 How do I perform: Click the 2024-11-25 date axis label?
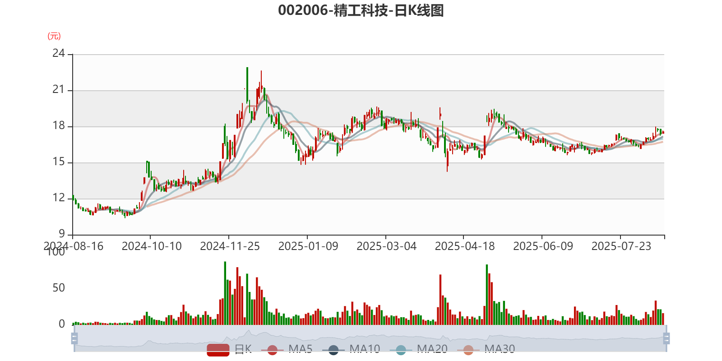point(230,246)
